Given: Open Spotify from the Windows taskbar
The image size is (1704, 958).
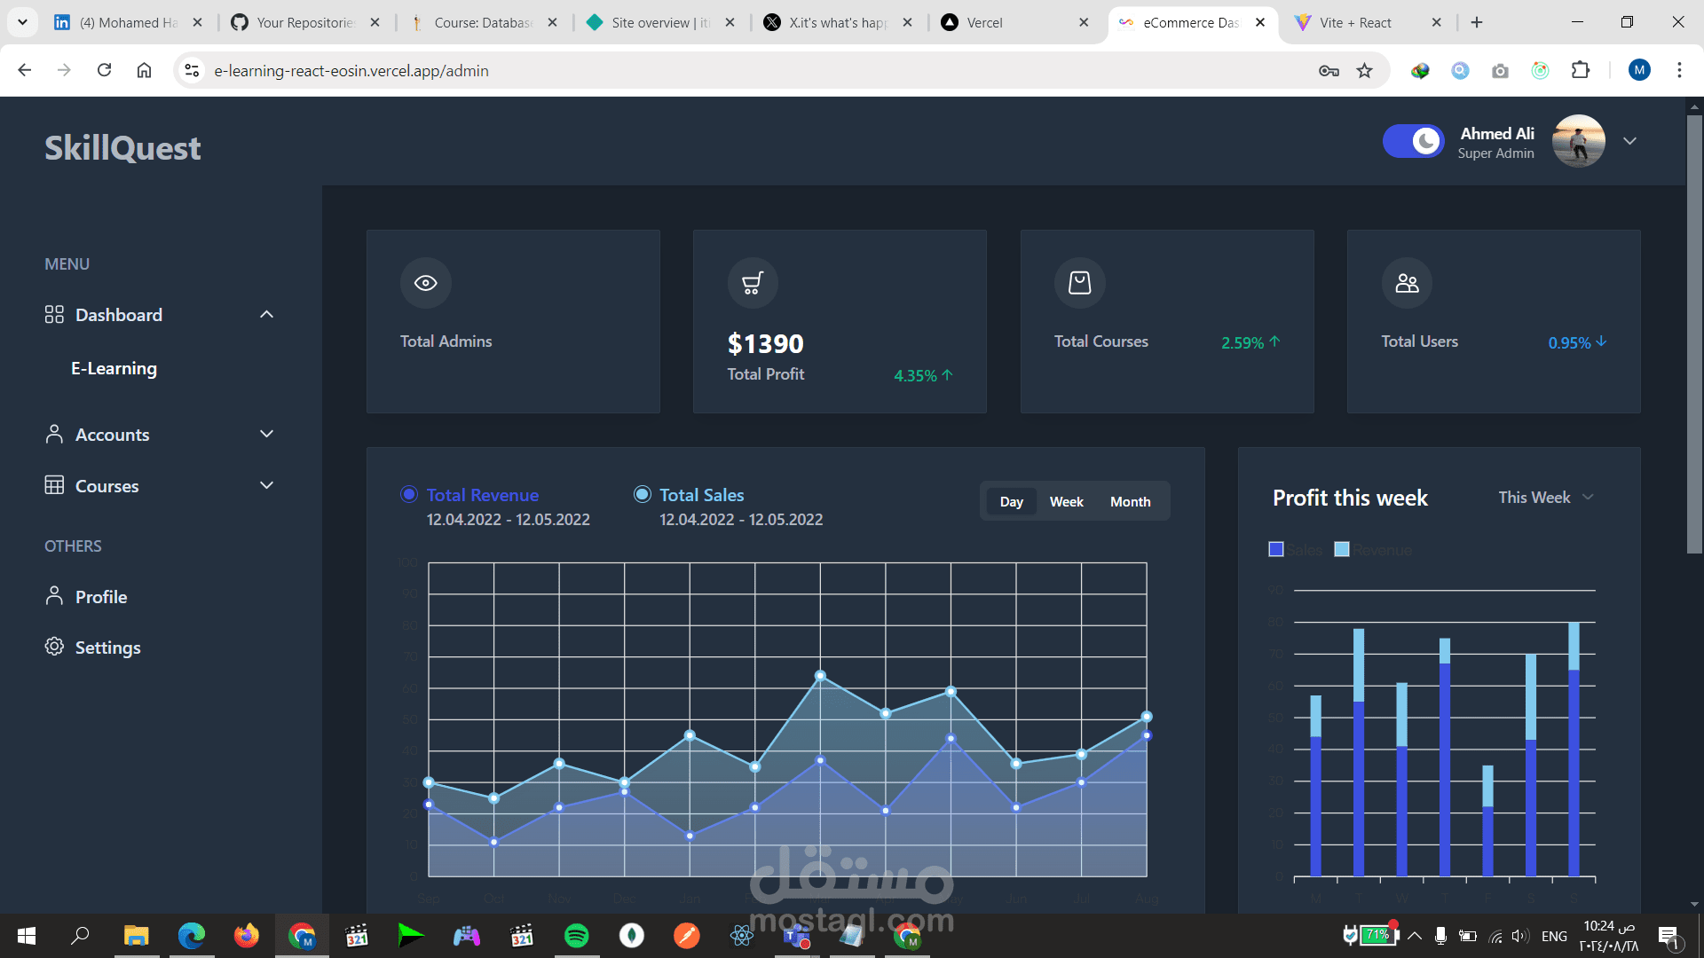Looking at the screenshot, I should pos(577,936).
